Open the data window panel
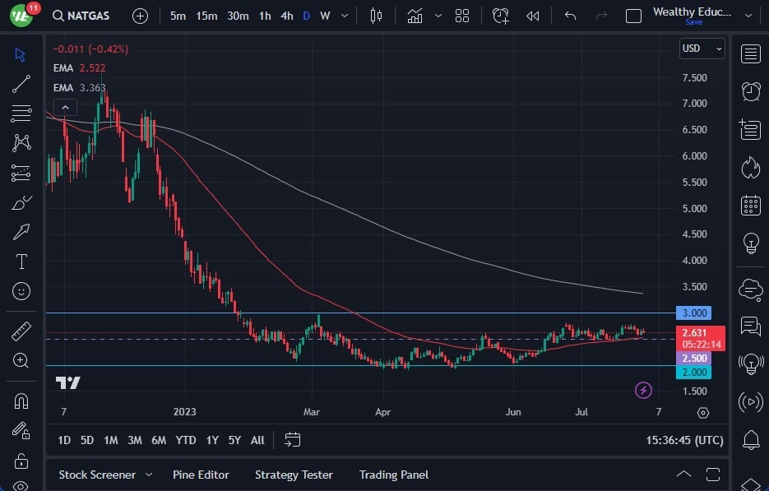Screen dimensions: 769x491 [x=750, y=129]
